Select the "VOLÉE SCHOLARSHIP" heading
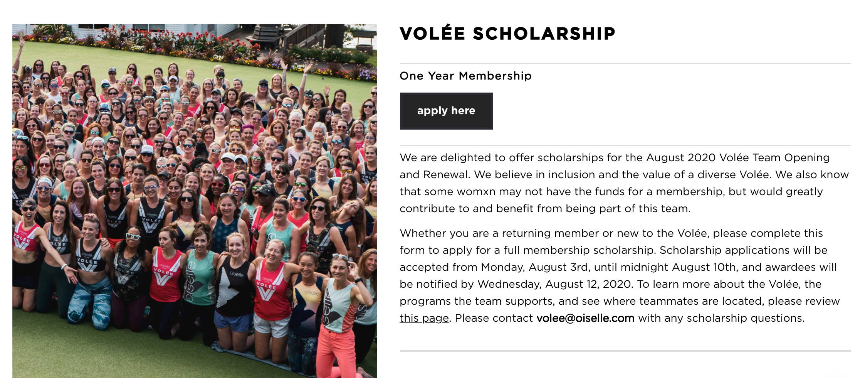 (x=507, y=34)
